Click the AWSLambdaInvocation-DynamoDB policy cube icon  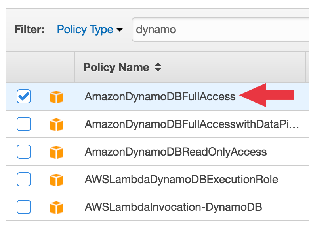[56, 208]
